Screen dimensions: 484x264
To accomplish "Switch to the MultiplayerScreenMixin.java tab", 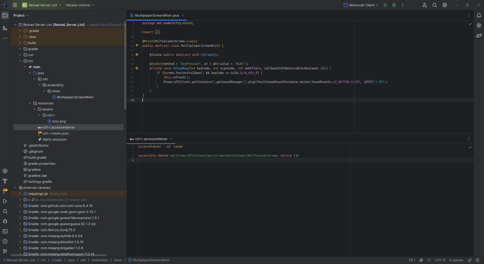I will [x=157, y=15].
